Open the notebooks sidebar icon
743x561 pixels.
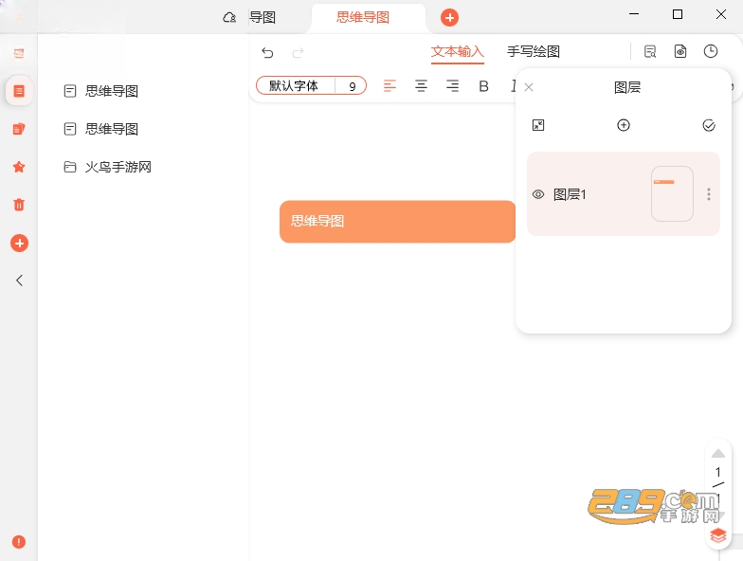point(19,129)
